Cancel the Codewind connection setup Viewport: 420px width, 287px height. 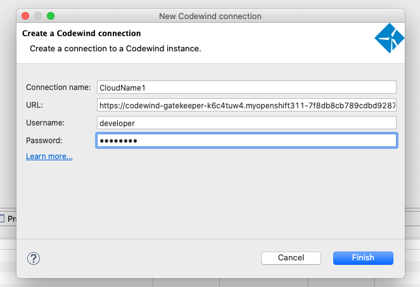click(291, 258)
